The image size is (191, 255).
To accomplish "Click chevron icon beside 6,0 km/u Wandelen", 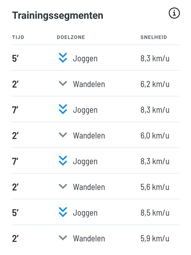I will [x=63, y=135].
